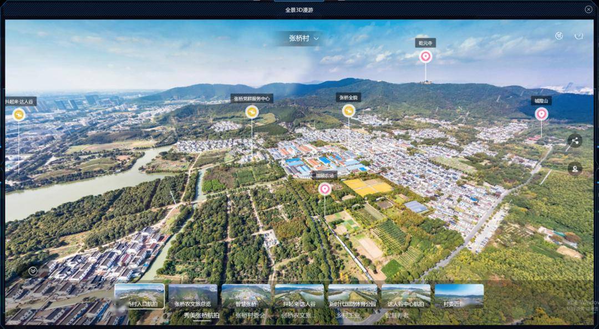This screenshot has height=329, width=599.
Task: Open the 张桥党群服务中心 marker
Action: pyautogui.click(x=252, y=111)
